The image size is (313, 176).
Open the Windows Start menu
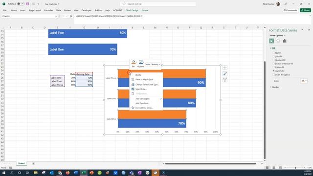(3, 173)
